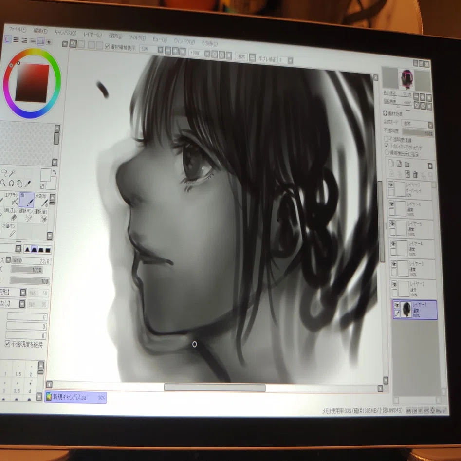Pick the flat square brush edge shape

48,251
